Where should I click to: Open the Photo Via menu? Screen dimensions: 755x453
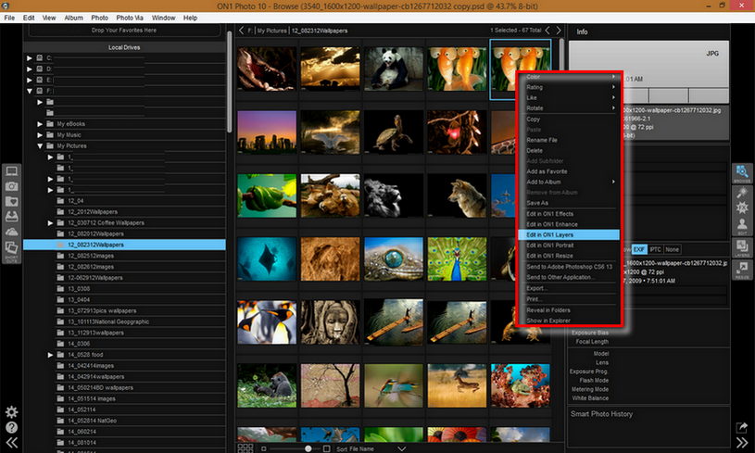130,18
